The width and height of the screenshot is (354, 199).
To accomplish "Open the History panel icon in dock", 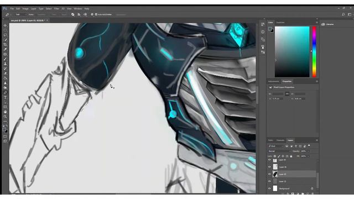I will click(x=263, y=24).
